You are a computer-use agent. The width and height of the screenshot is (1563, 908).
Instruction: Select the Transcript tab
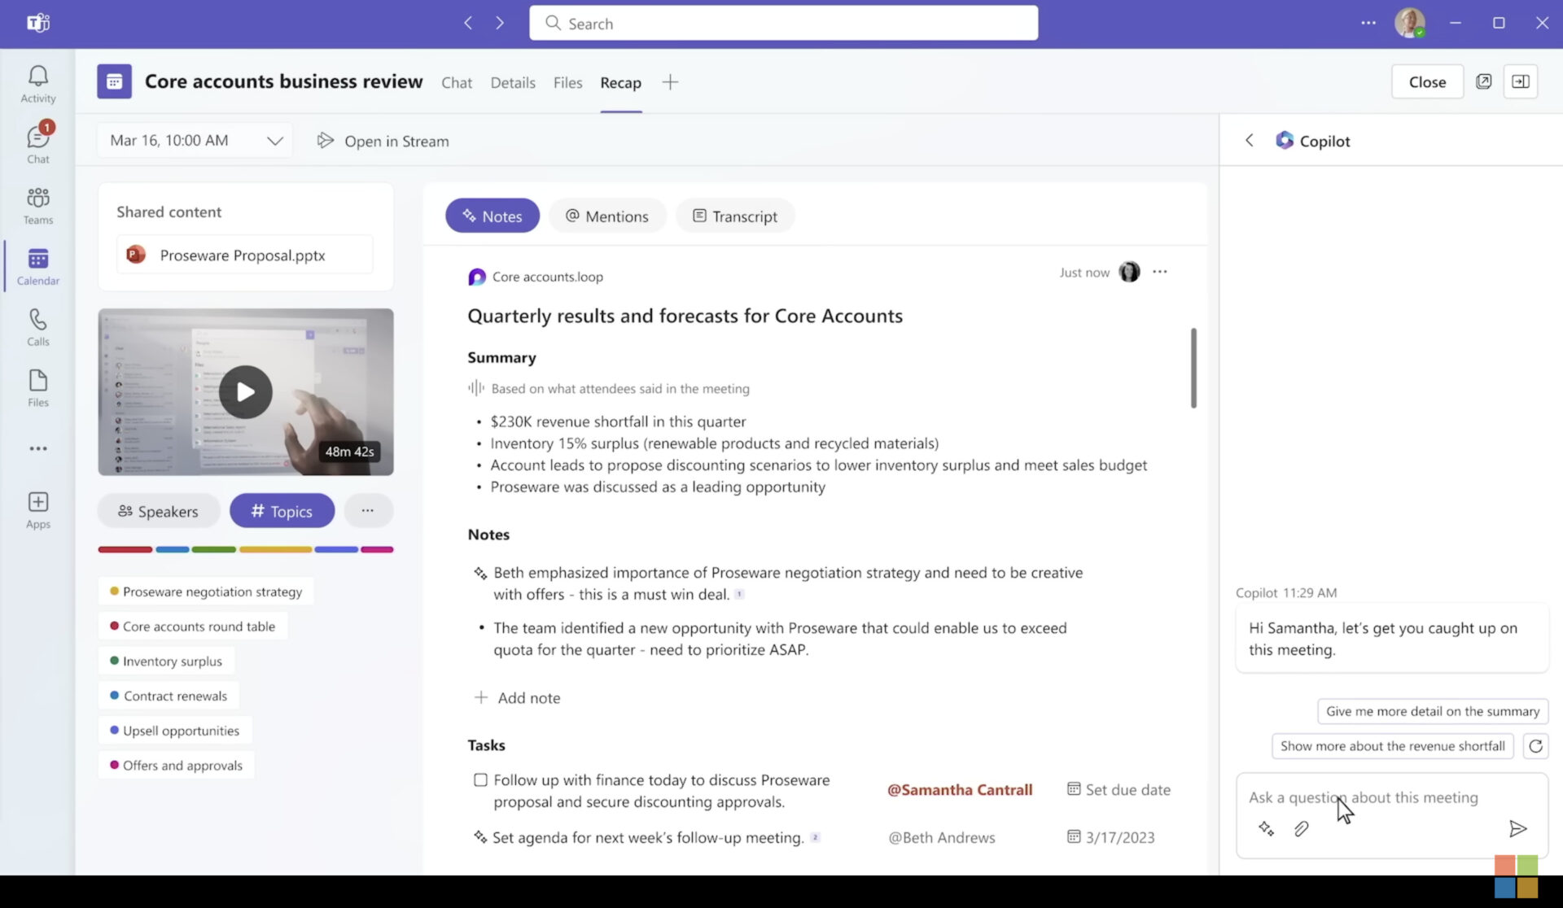pyautogui.click(x=734, y=216)
